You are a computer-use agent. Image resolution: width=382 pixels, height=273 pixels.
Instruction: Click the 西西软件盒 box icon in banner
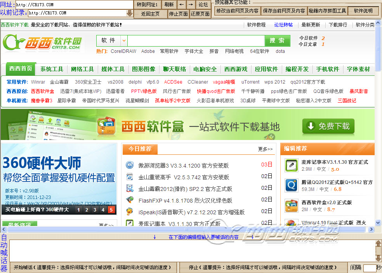[106, 126]
